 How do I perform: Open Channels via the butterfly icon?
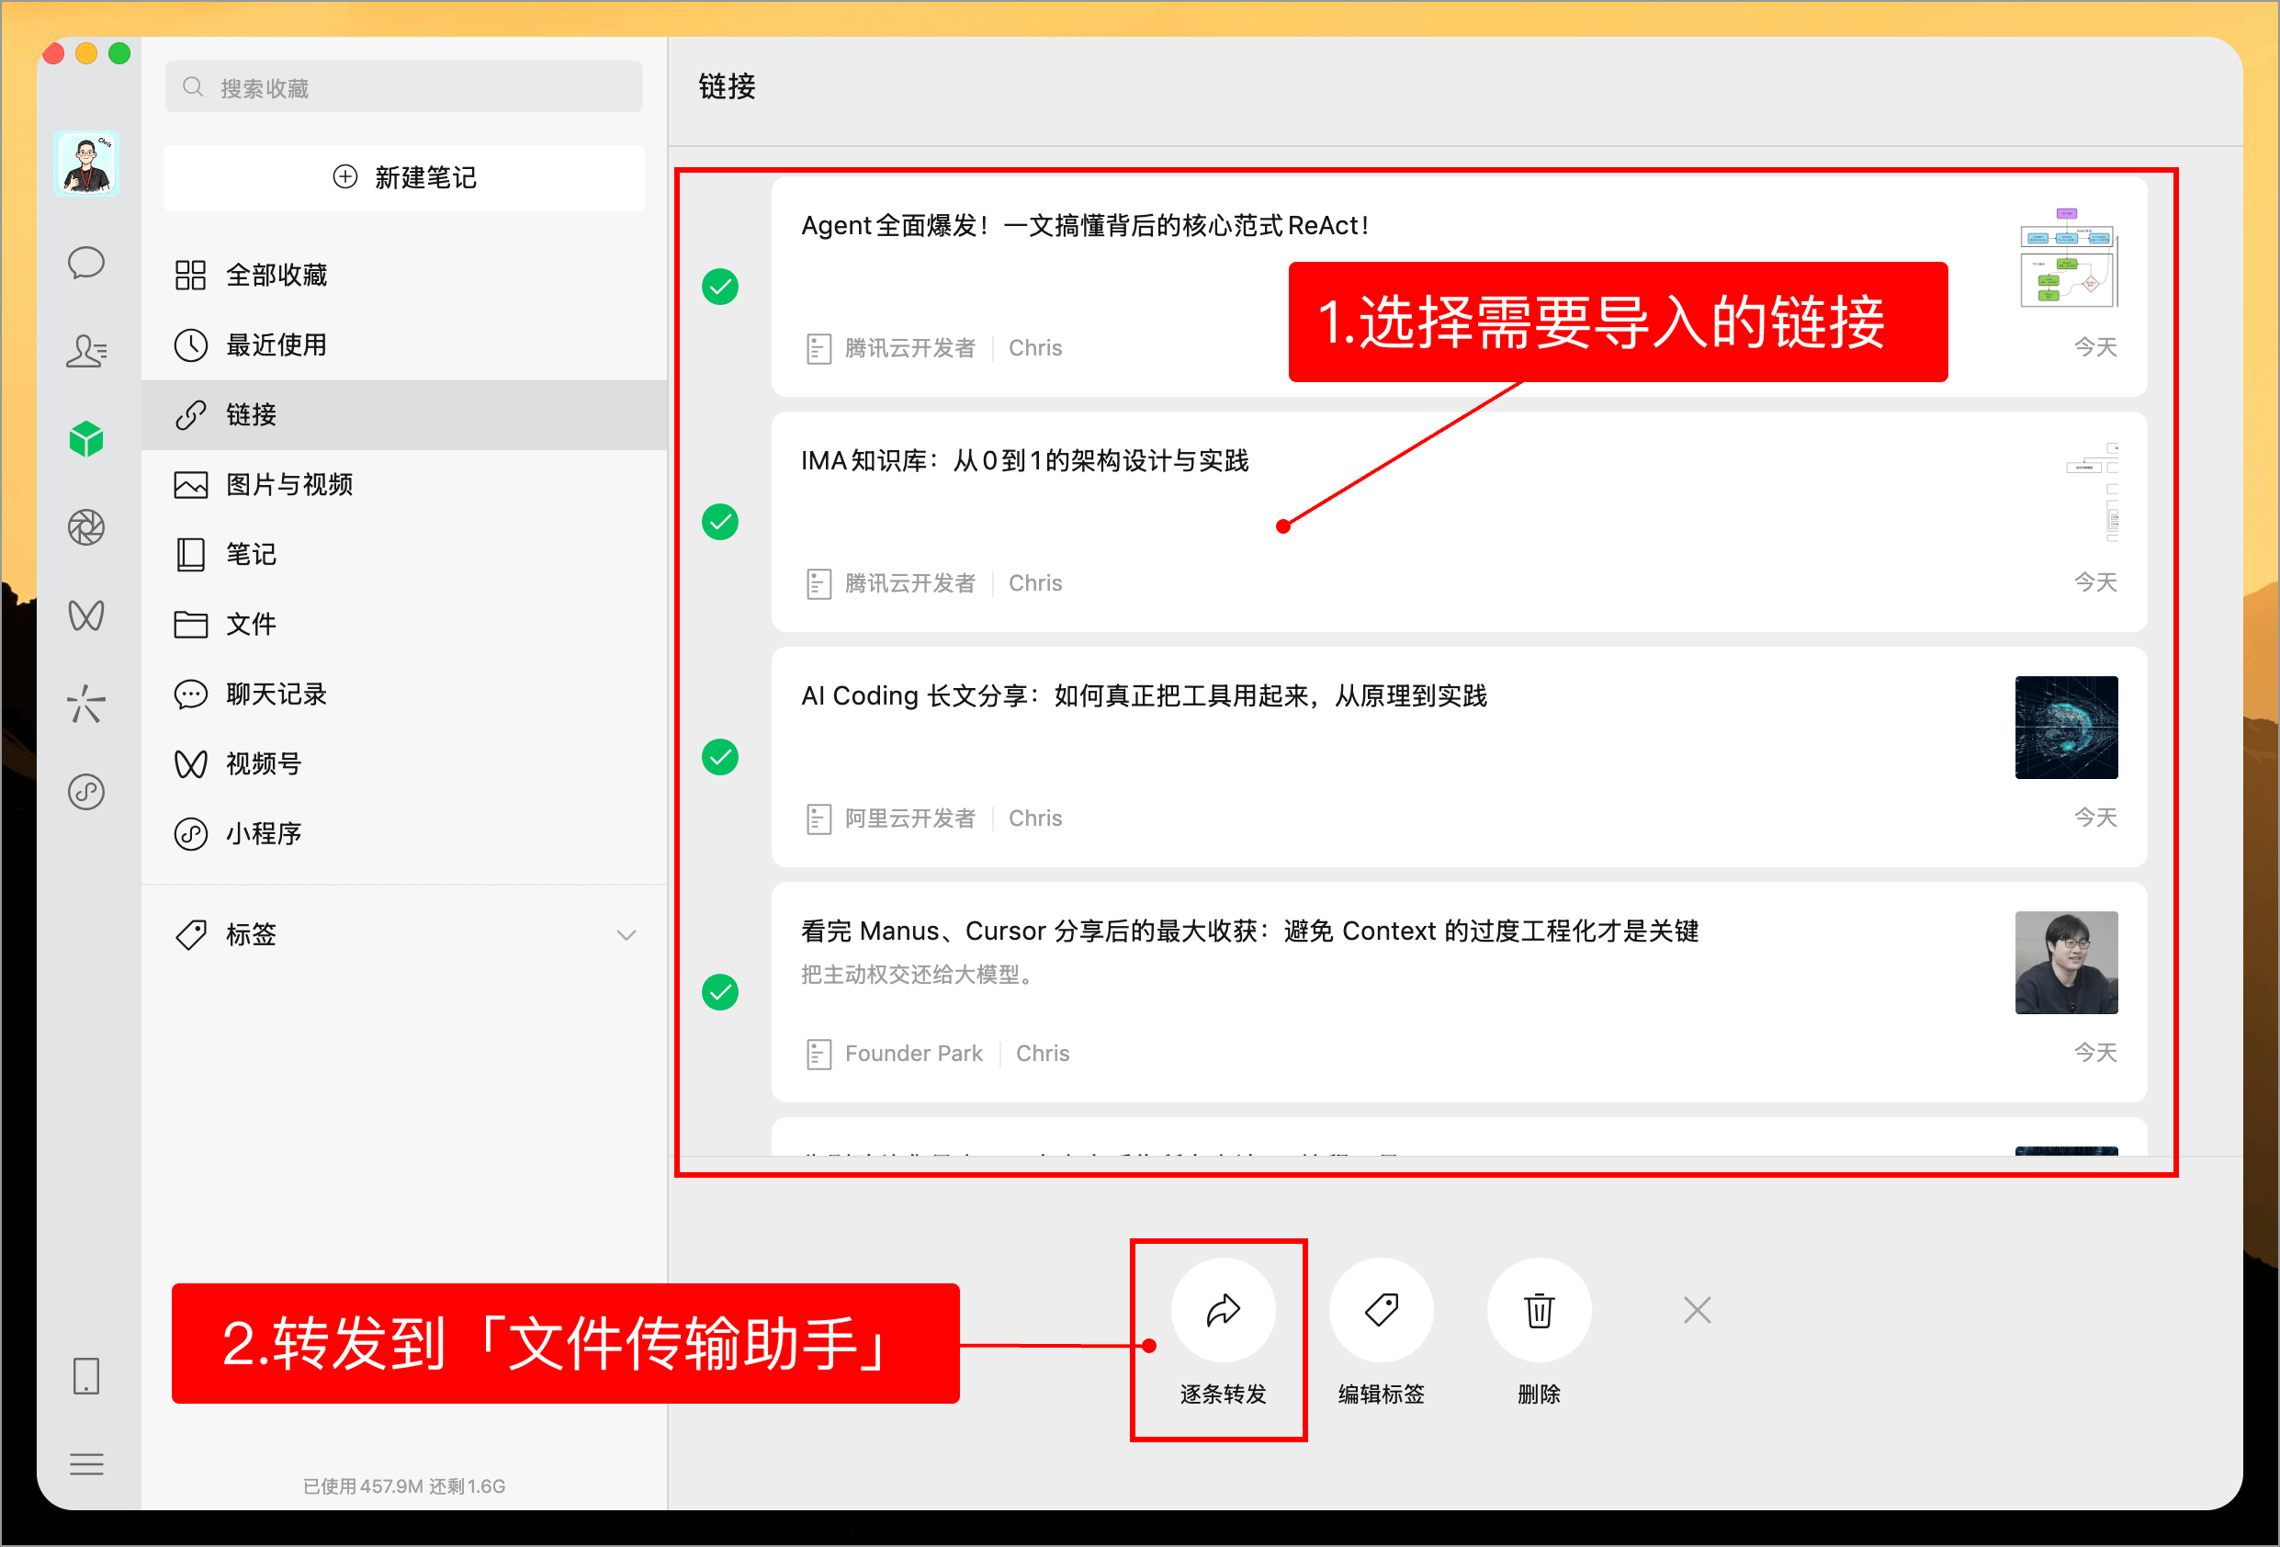pos(87,615)
